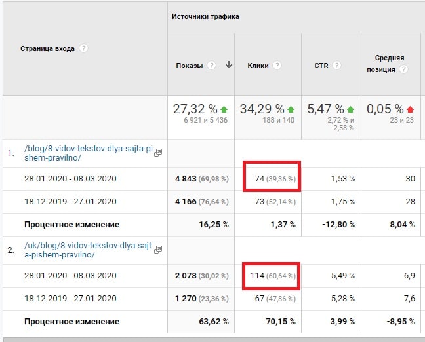Open external link icon for /uk/blog page
Image resolution: width=425 pixels, height=342 pixels.
[158, 250]
